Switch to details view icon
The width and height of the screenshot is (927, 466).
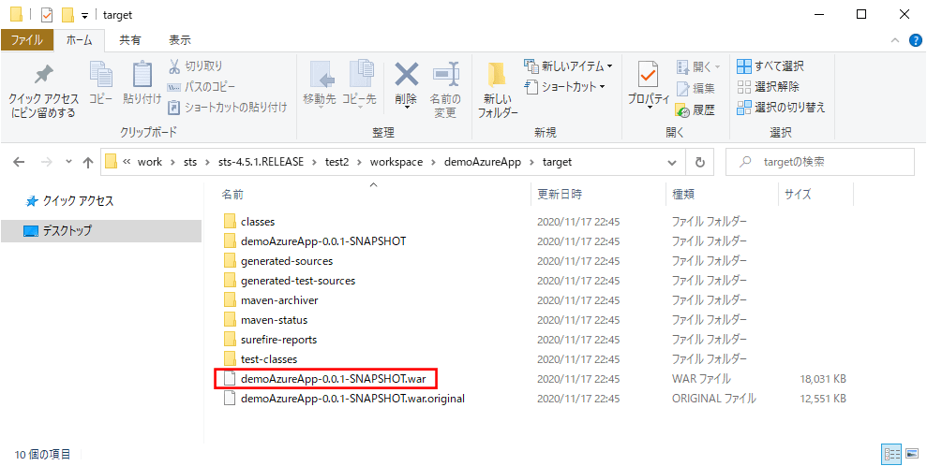pos(891,454)
